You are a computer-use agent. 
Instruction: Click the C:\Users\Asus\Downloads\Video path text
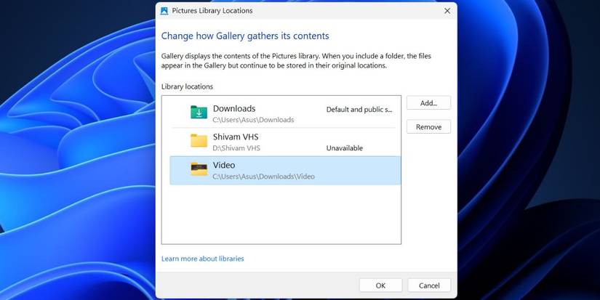pyautogui.click(x=263, y=177)
